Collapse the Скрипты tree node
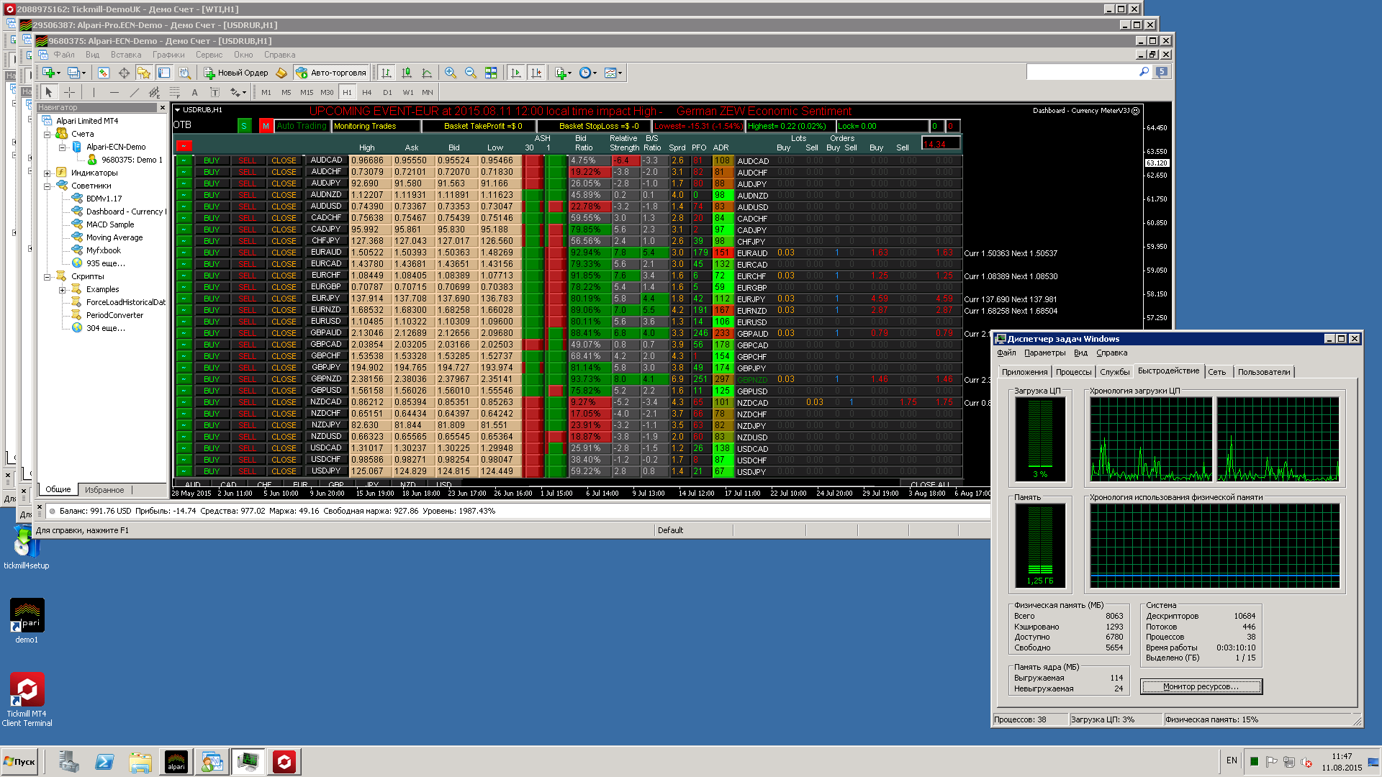The height and width of the screenshot is (777, 1382). point(48,276)
